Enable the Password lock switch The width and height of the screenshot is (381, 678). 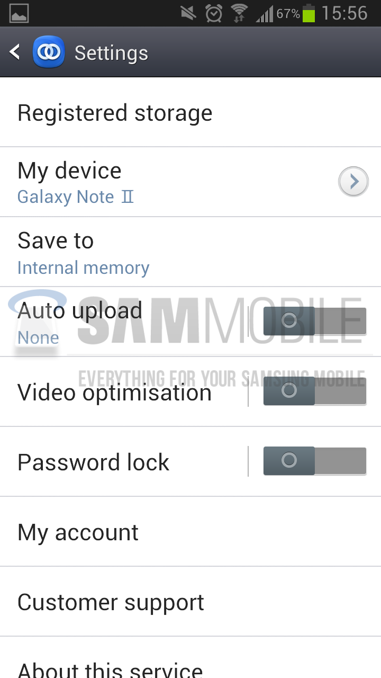pos(315,461)
